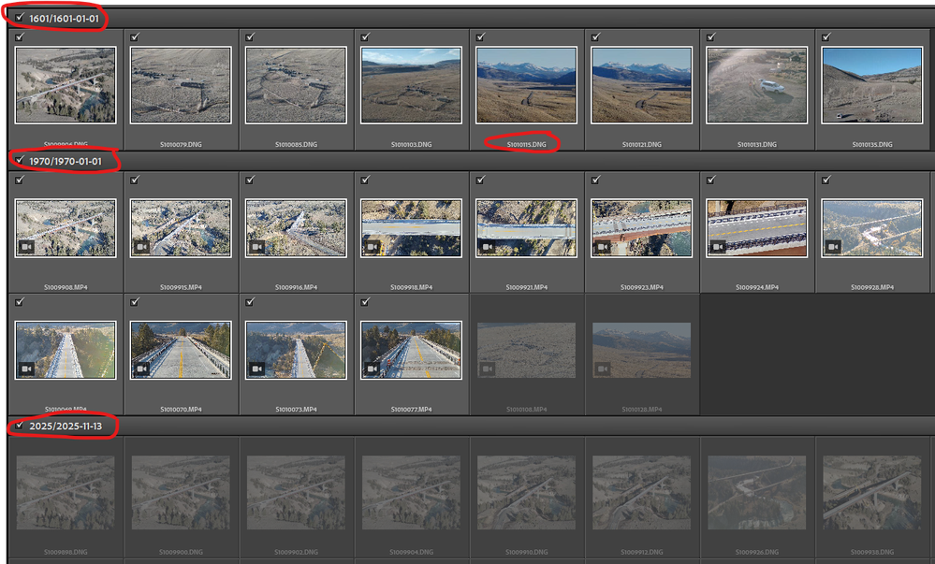Uncheck the S1010115.DNG import checkbox
The width and height of the screenshot is (935, 564).
tap(480, 37)
